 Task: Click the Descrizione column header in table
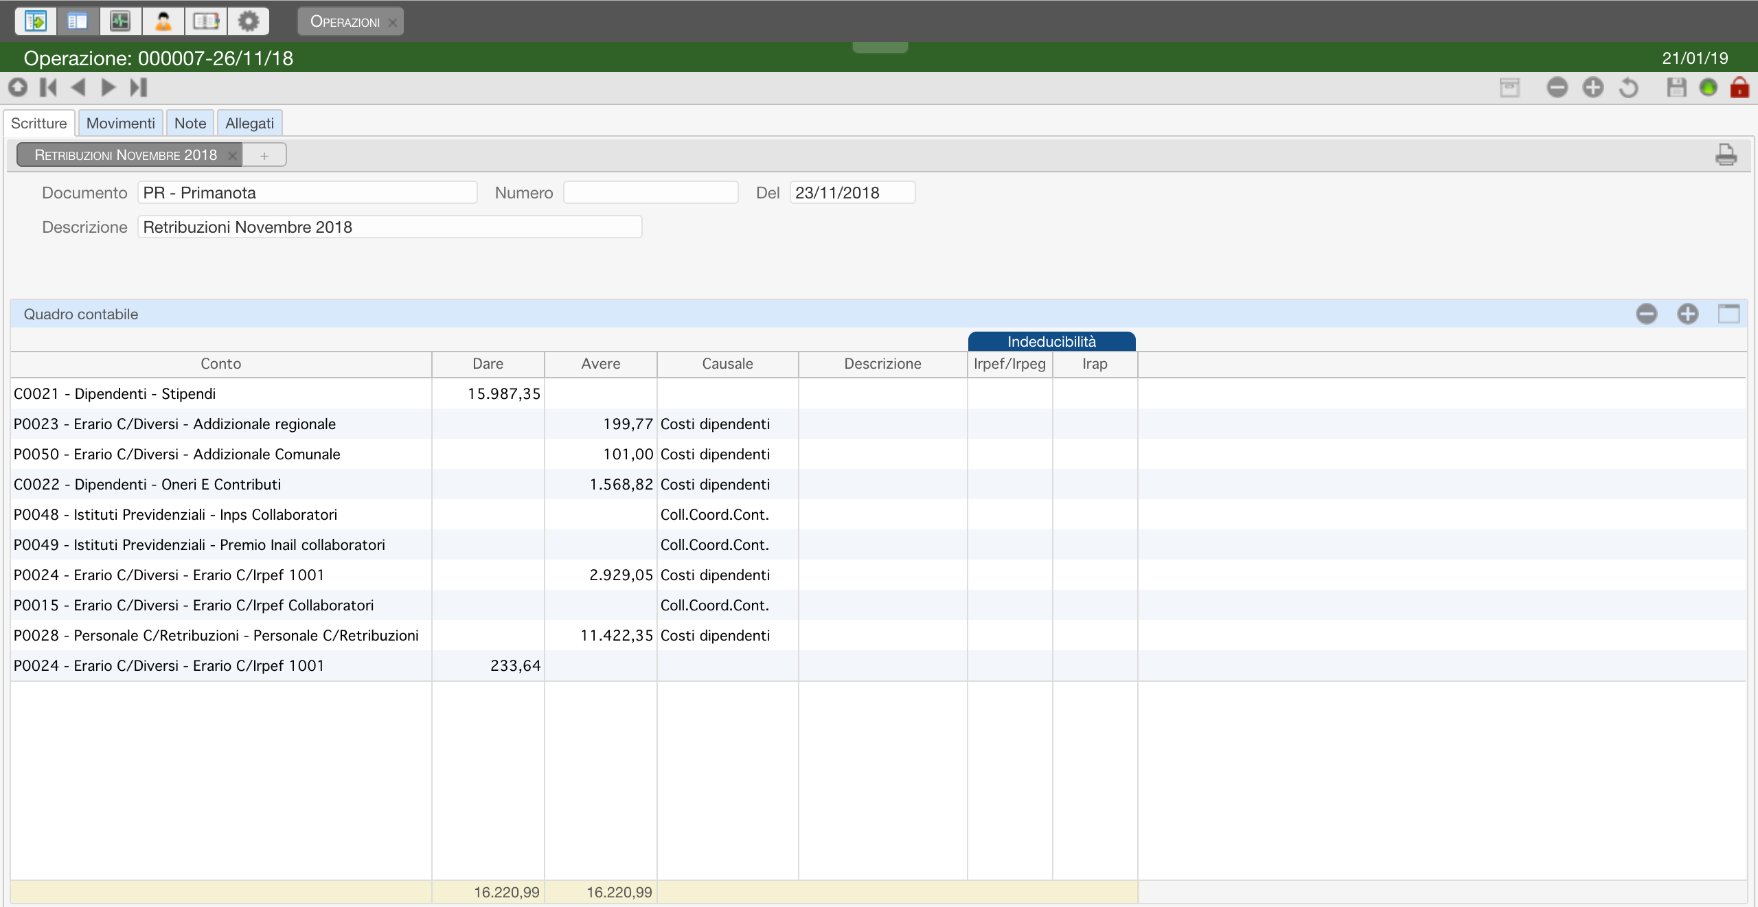pos(882,364)
